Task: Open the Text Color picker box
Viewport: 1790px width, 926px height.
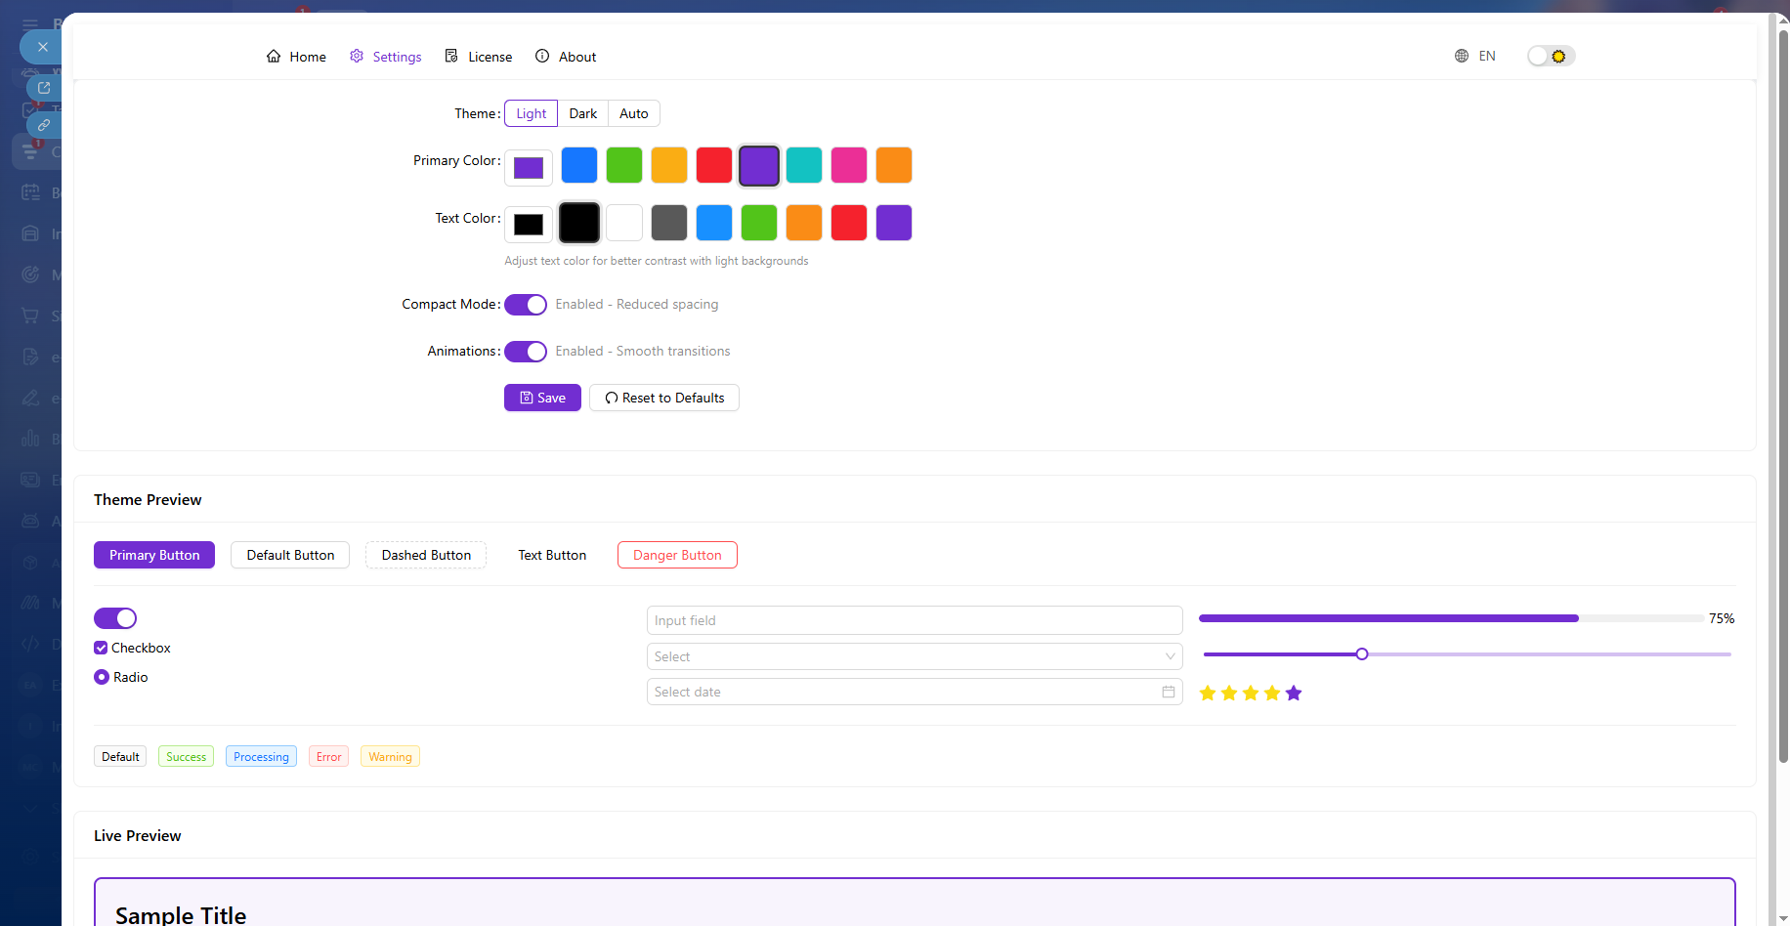Action: tap(529, 225)
